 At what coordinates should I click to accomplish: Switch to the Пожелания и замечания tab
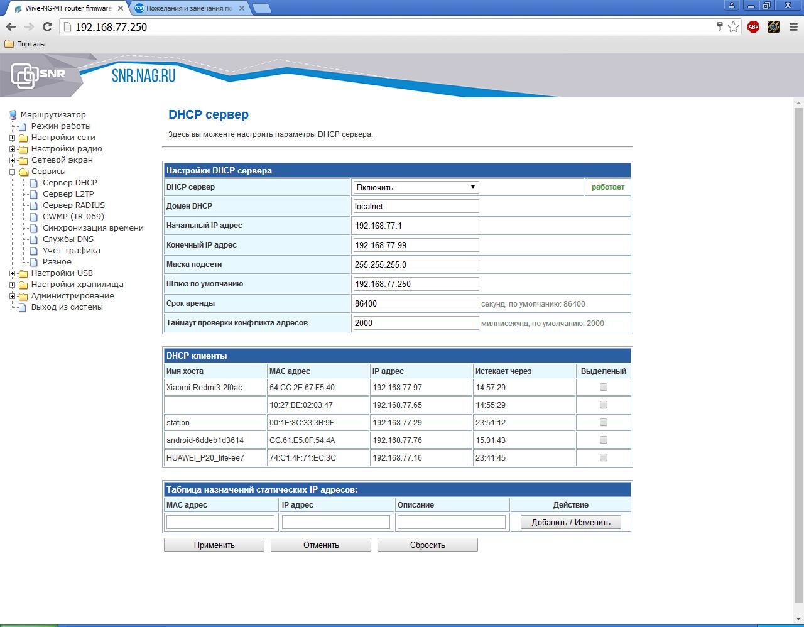point(190,8)
